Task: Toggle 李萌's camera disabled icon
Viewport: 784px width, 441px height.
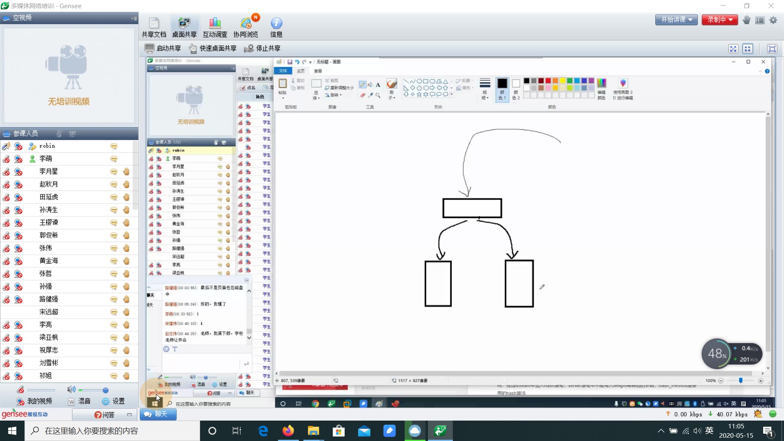Action: coord(18,159)
